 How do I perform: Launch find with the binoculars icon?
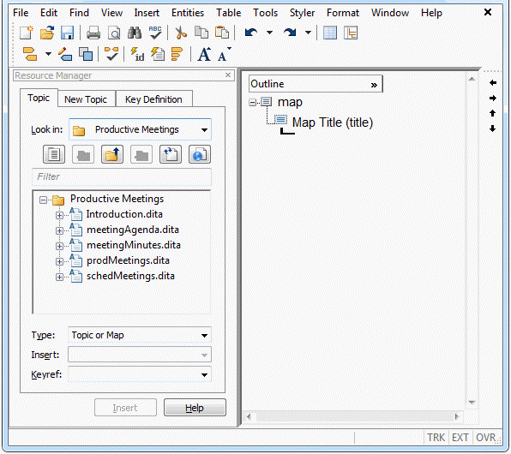pos(135,33)
